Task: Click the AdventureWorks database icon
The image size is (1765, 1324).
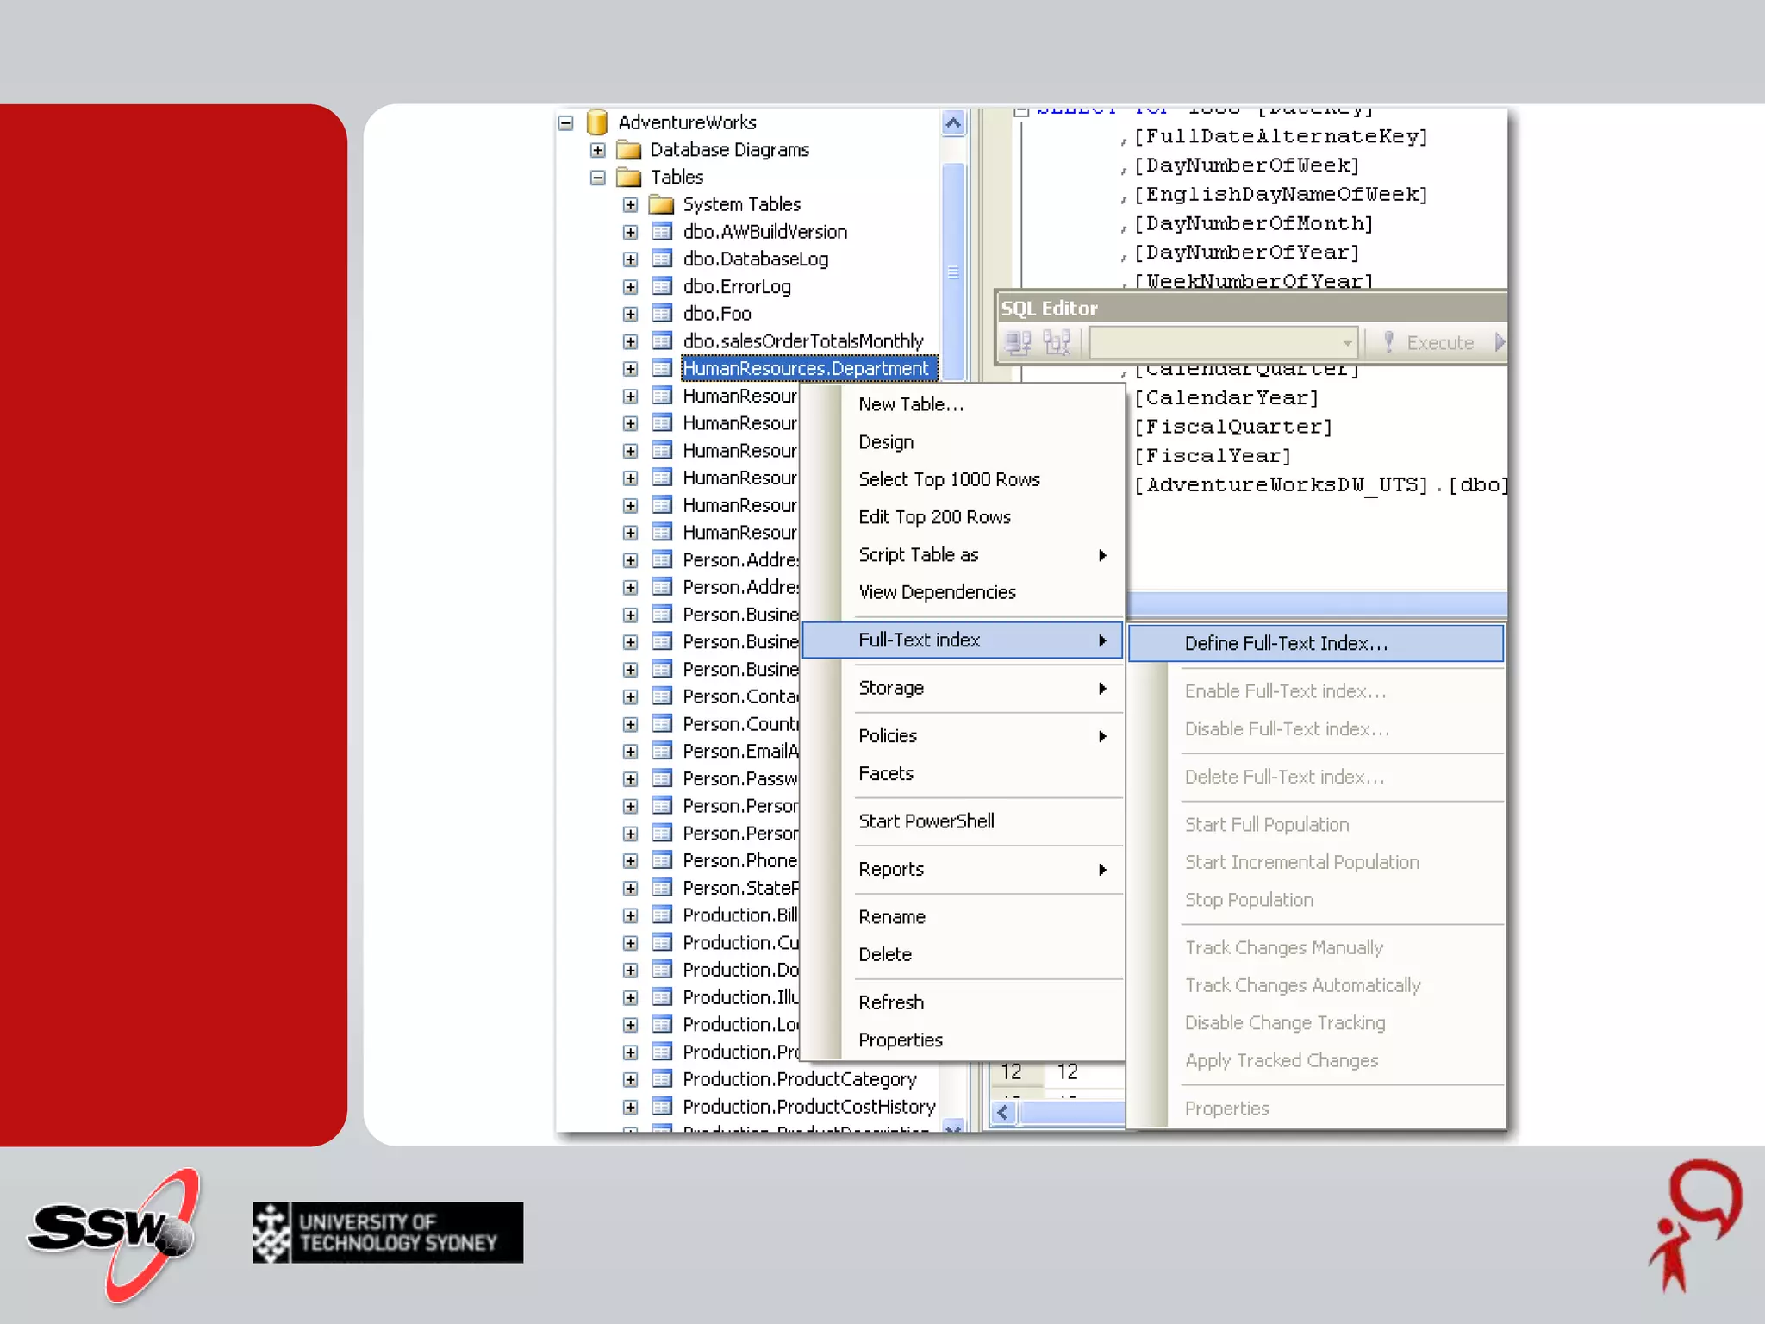Action: point(596,122)
